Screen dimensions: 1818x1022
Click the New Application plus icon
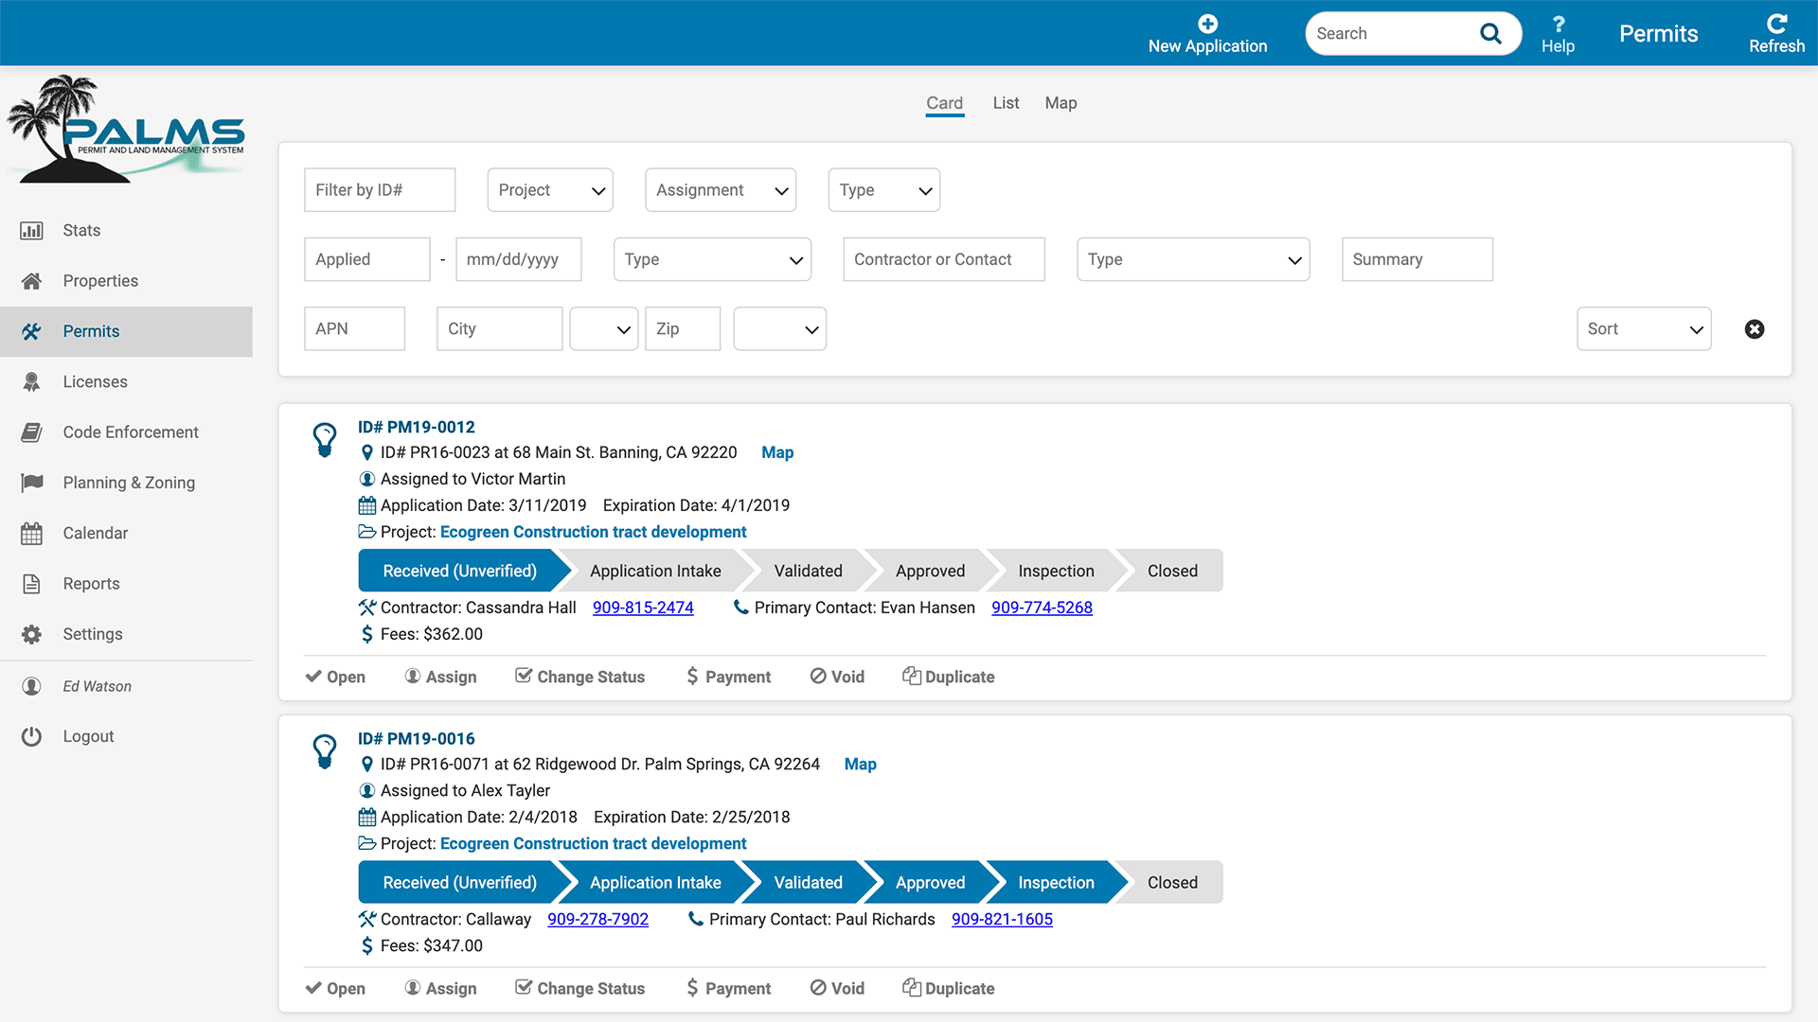(x=1207, y=25)
